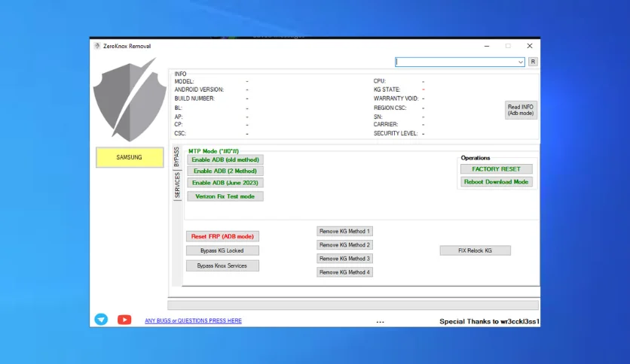Click the FIX Relock KG button
Viewport: 630px width, 364px height.
click(476, 250)
